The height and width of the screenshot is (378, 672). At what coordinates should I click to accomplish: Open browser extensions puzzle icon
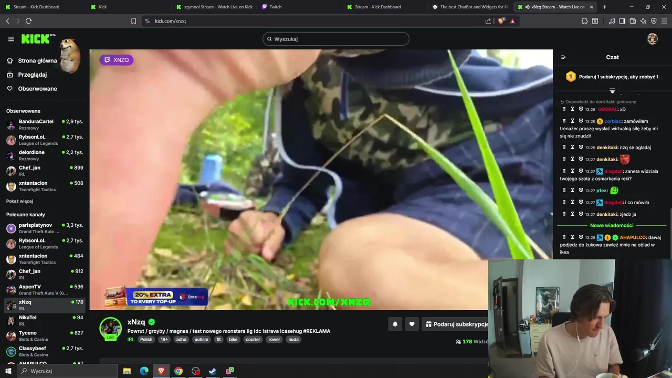click(x=584, y=21)
